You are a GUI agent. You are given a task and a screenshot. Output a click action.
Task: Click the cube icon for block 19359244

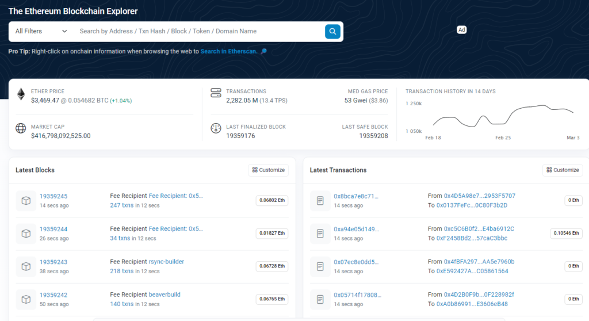coord(26,234)
